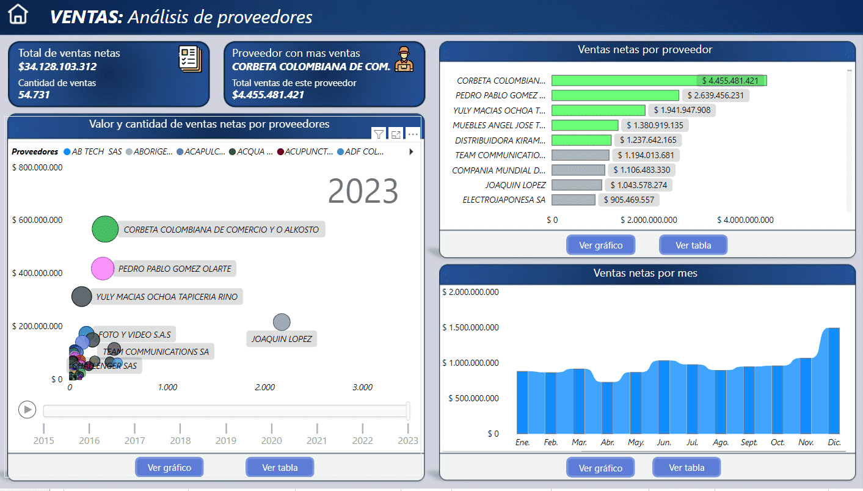Viewport: 863px width, 491px height.
Task: Select MUEBLES ANGEL JOSE bar
Action: 585,125
